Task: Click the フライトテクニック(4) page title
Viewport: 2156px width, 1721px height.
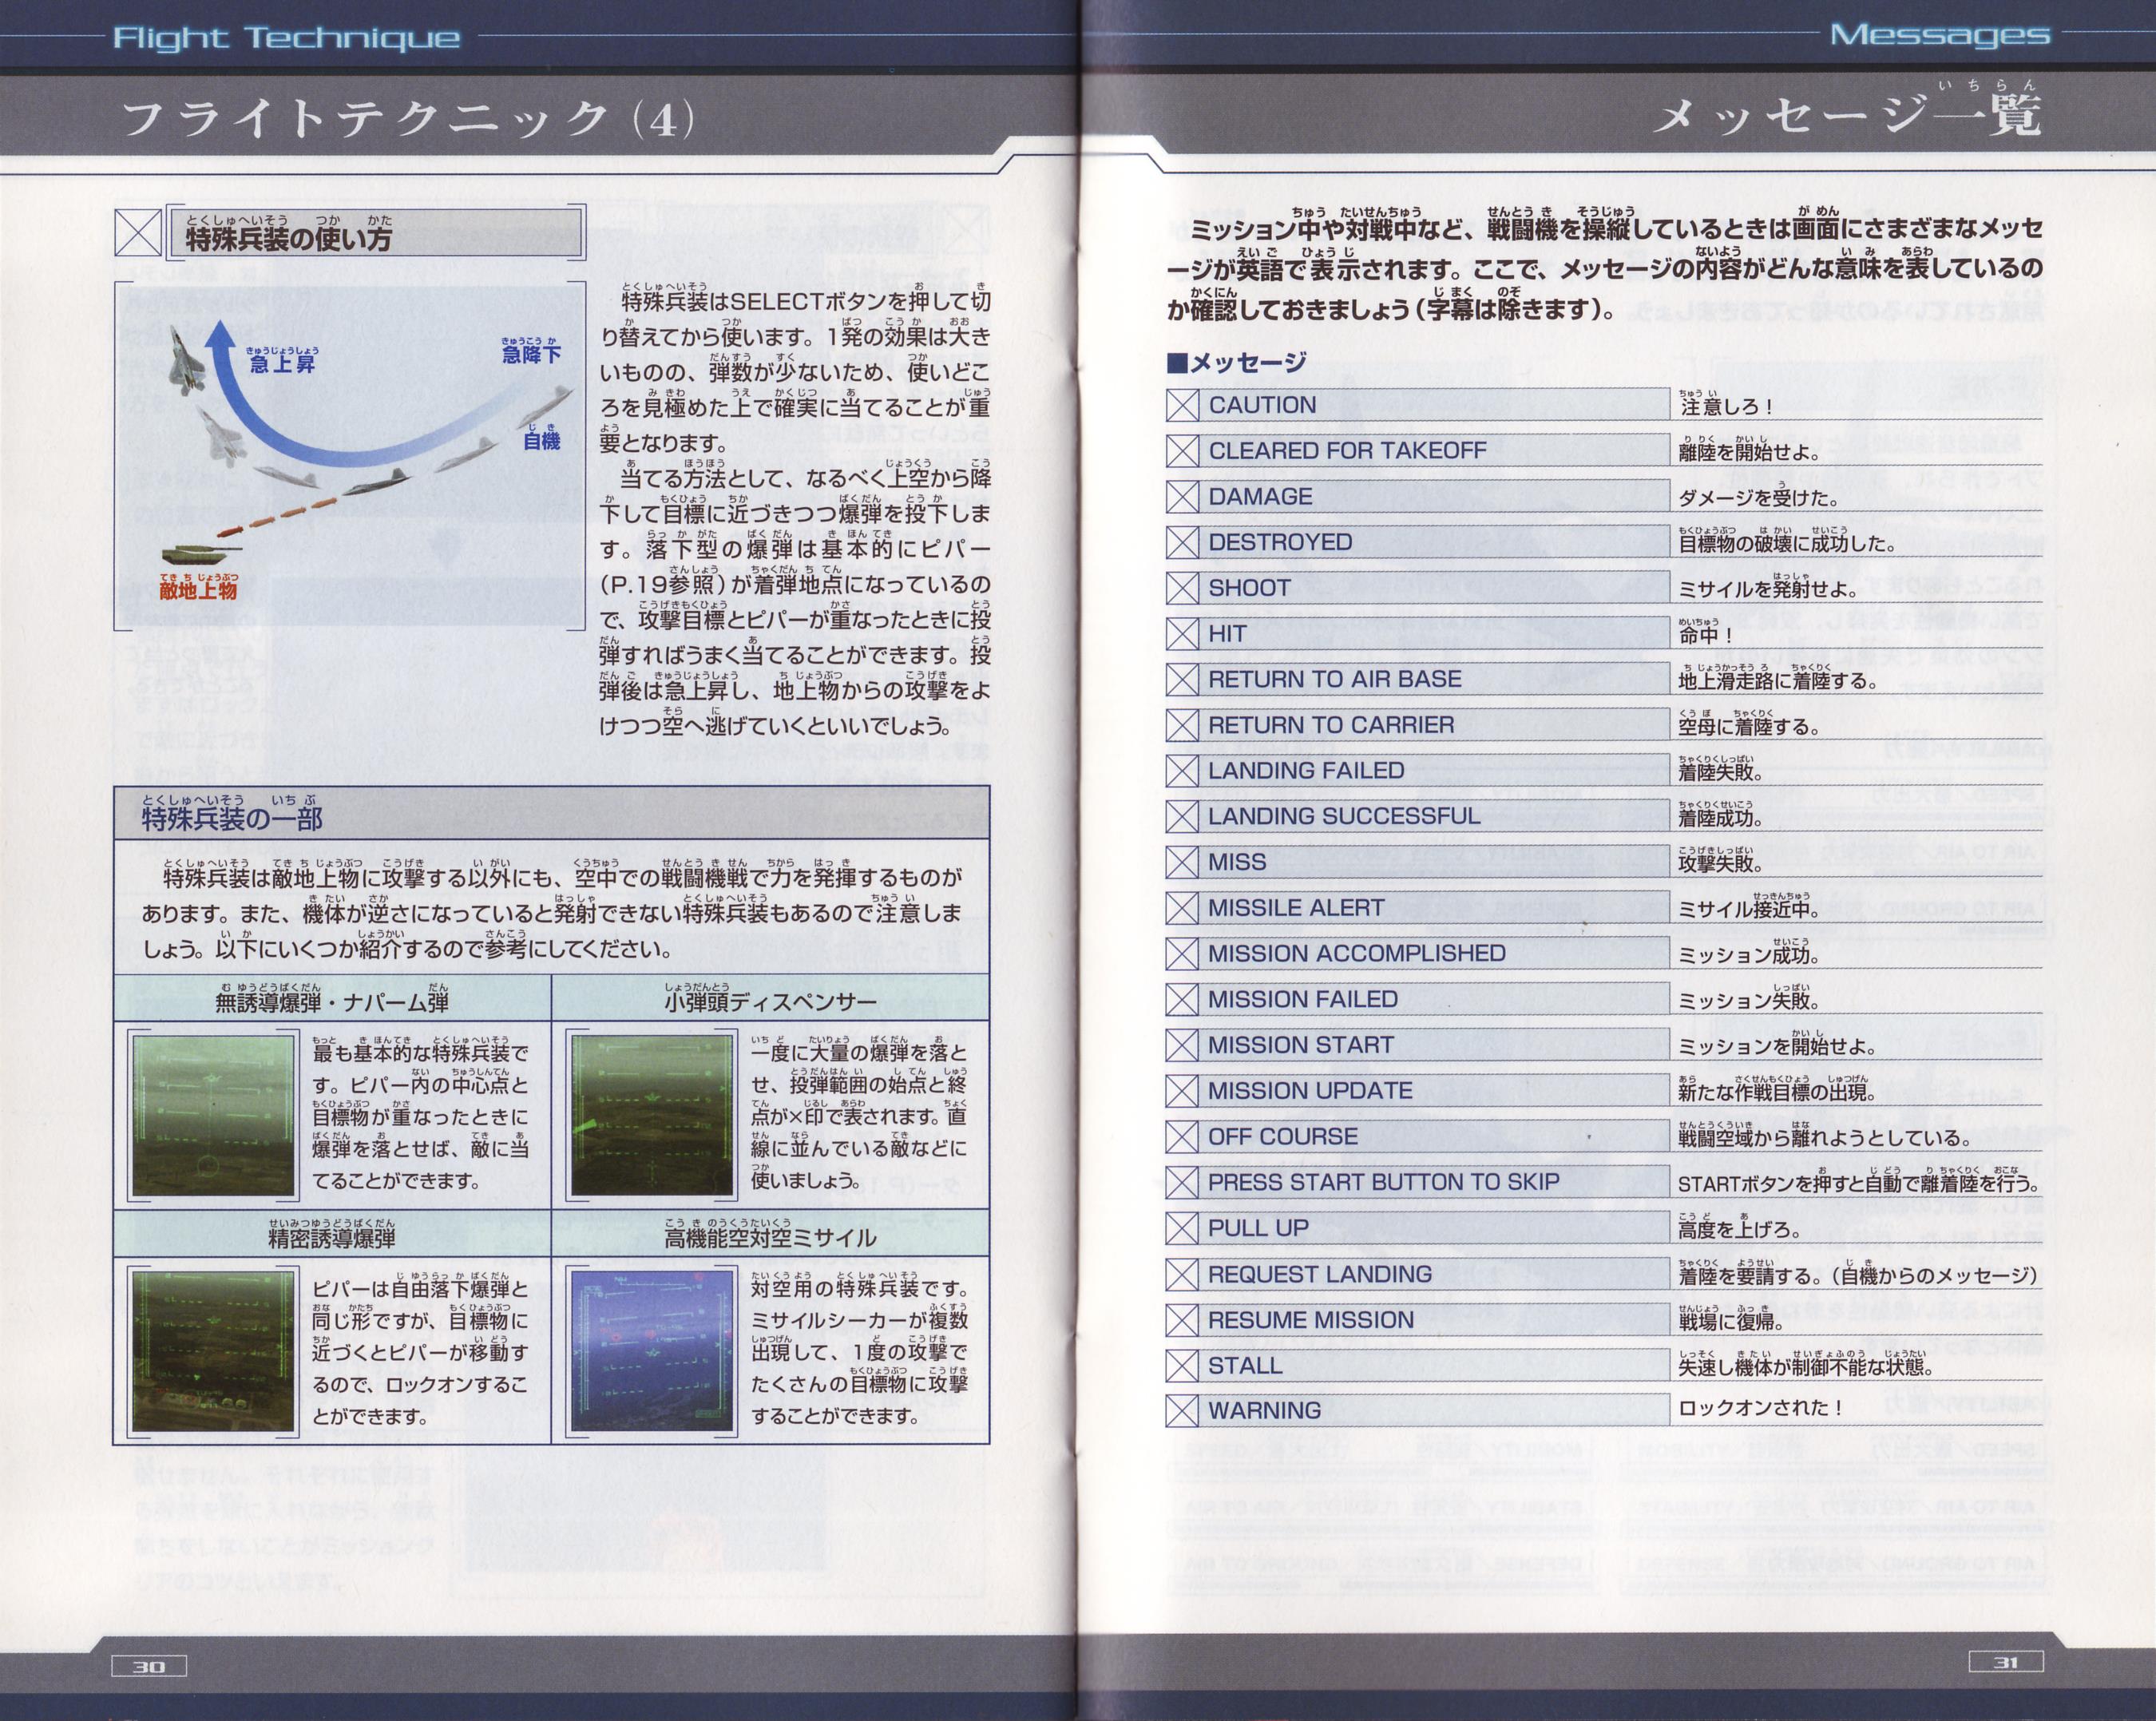Action: tap(407, 118)
